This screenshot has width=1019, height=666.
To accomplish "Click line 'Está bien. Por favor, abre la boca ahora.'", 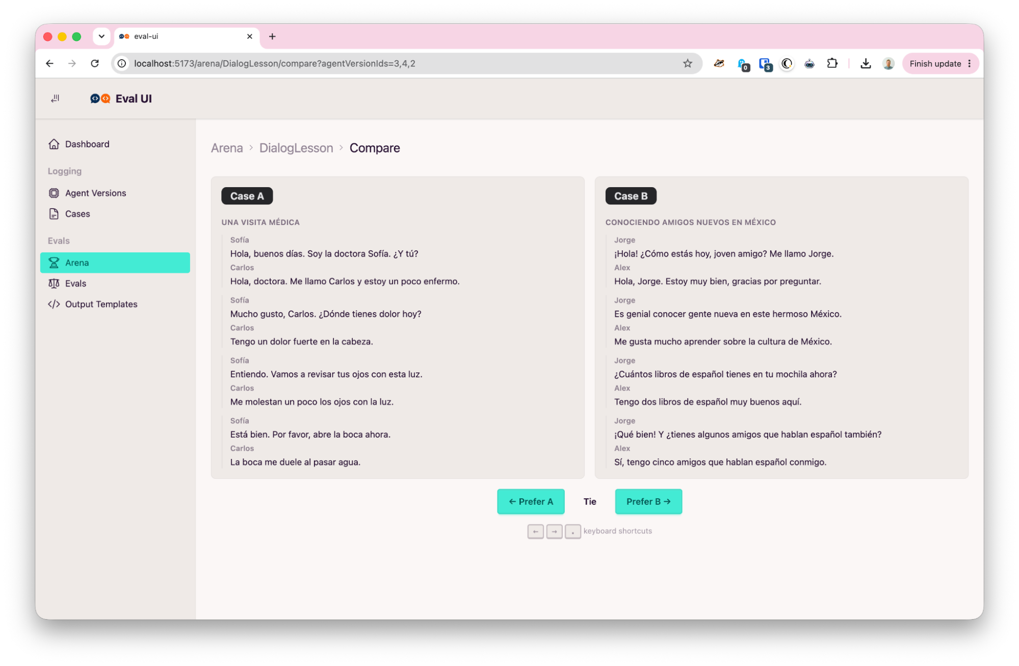I will pos(310,434).
